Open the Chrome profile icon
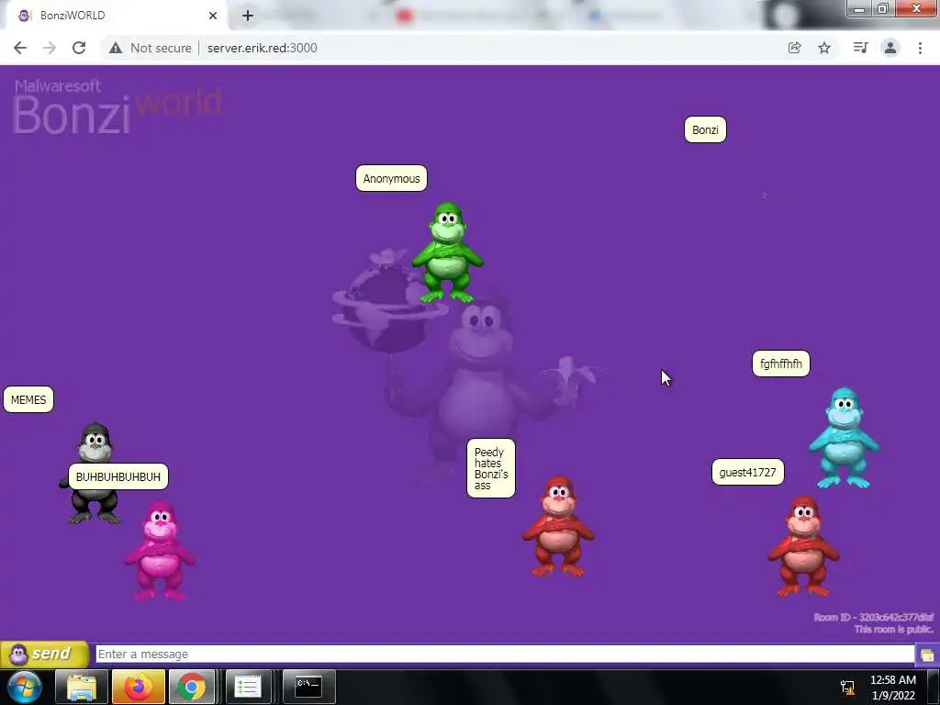This screenshot has height=705, width=940. 890,48
